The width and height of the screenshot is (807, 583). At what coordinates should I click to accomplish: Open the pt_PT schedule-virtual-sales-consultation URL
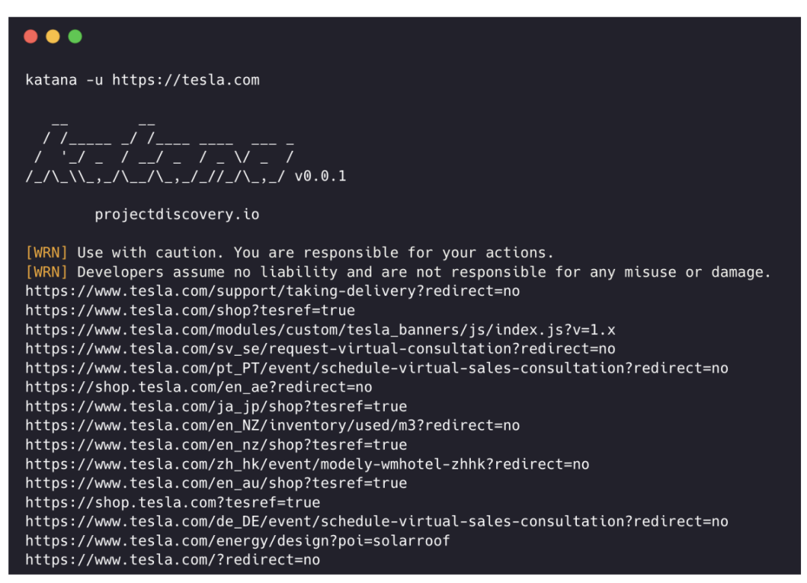[377, 368]
